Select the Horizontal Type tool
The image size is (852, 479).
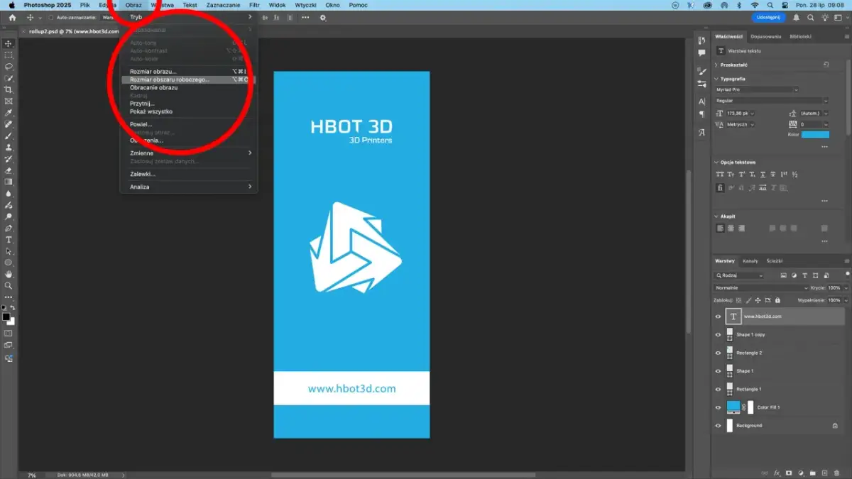click(x=9, y=240)
